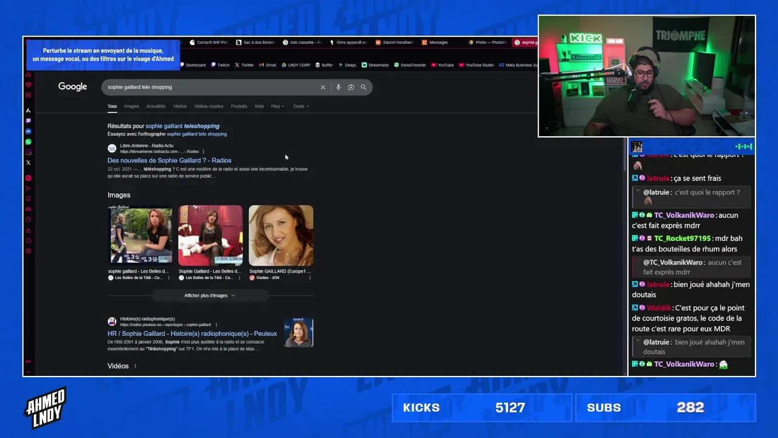Open the Messenger icon in browser sidebar
Image resolution: width=778 pixels, height=438 pixels.
pyautogui.click(x=28, y=131)
